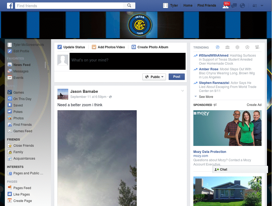Open privacy shortcuts padlock icon
Screen dimensions: 275x206
pyautogui.click(x=255, y=5)
